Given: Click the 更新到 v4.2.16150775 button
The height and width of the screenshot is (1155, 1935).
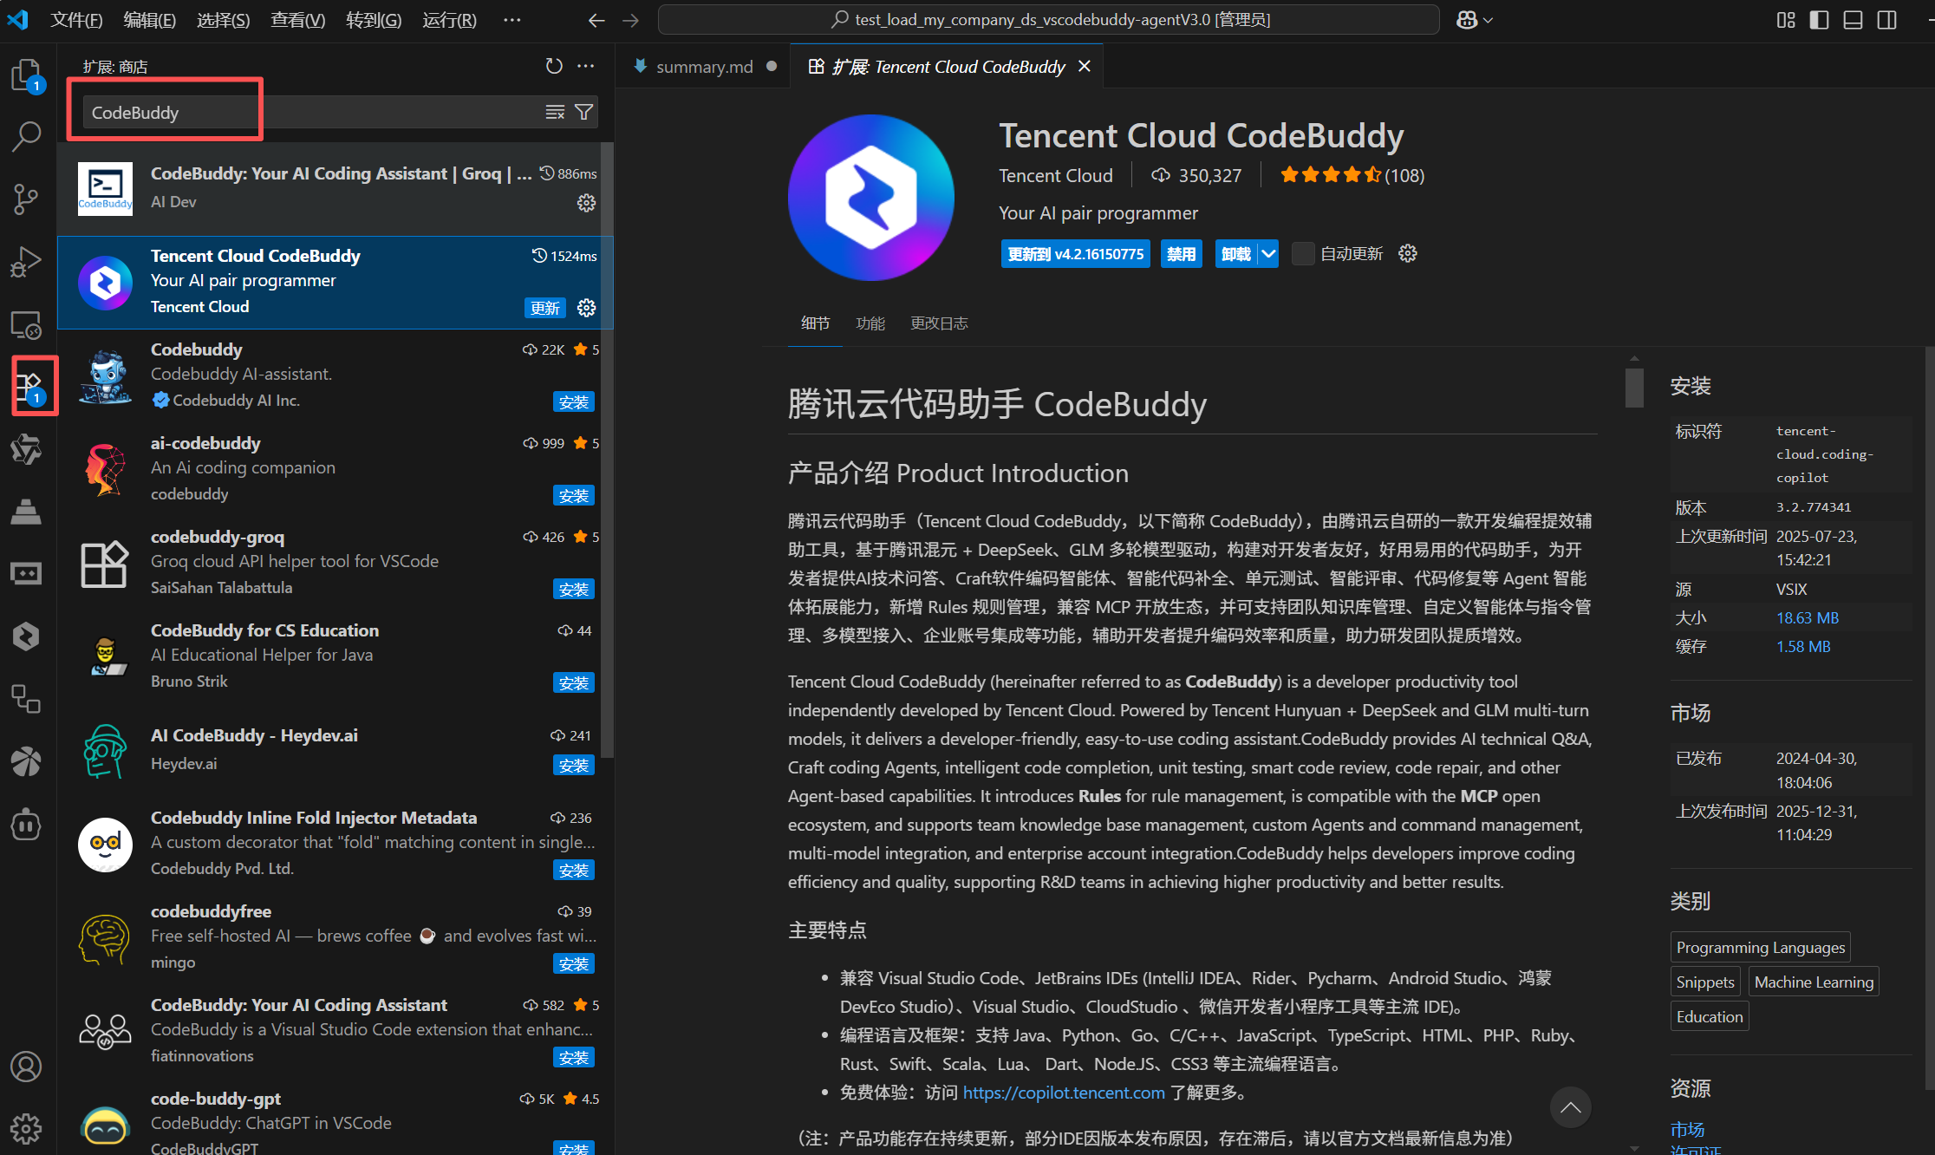Looking at the screenshot, I should [x=1075, y=254].
